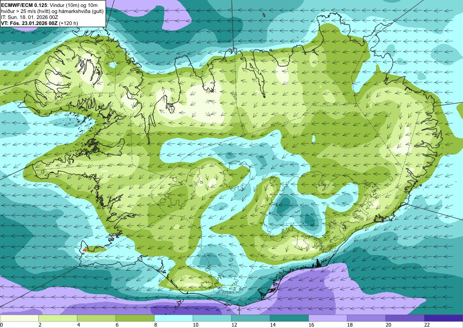Screen dimensions: 463x328
Task: Click the "VT: Fös. 23.01.2026 00Z" valid time
Action: pyautogui.click(x=29, y=23)
